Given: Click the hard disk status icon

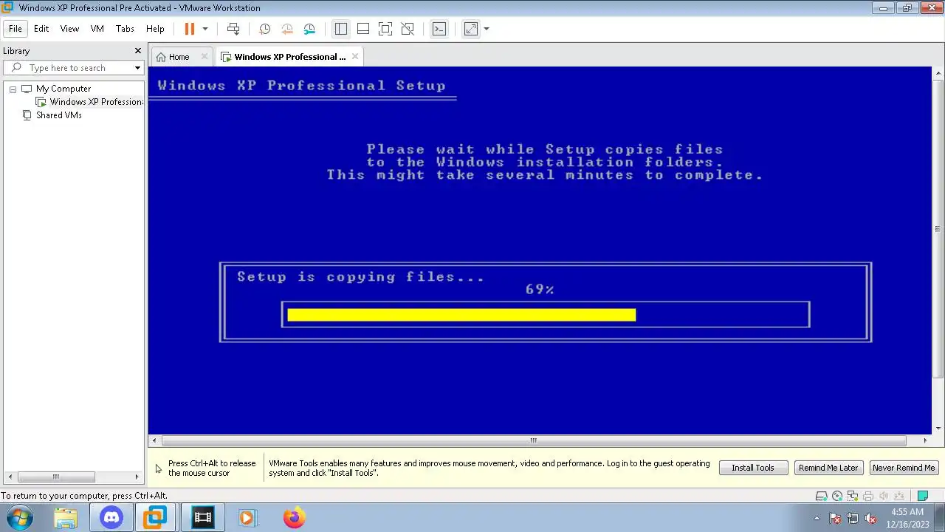Looking at the screenshot, I should [821, 497].
